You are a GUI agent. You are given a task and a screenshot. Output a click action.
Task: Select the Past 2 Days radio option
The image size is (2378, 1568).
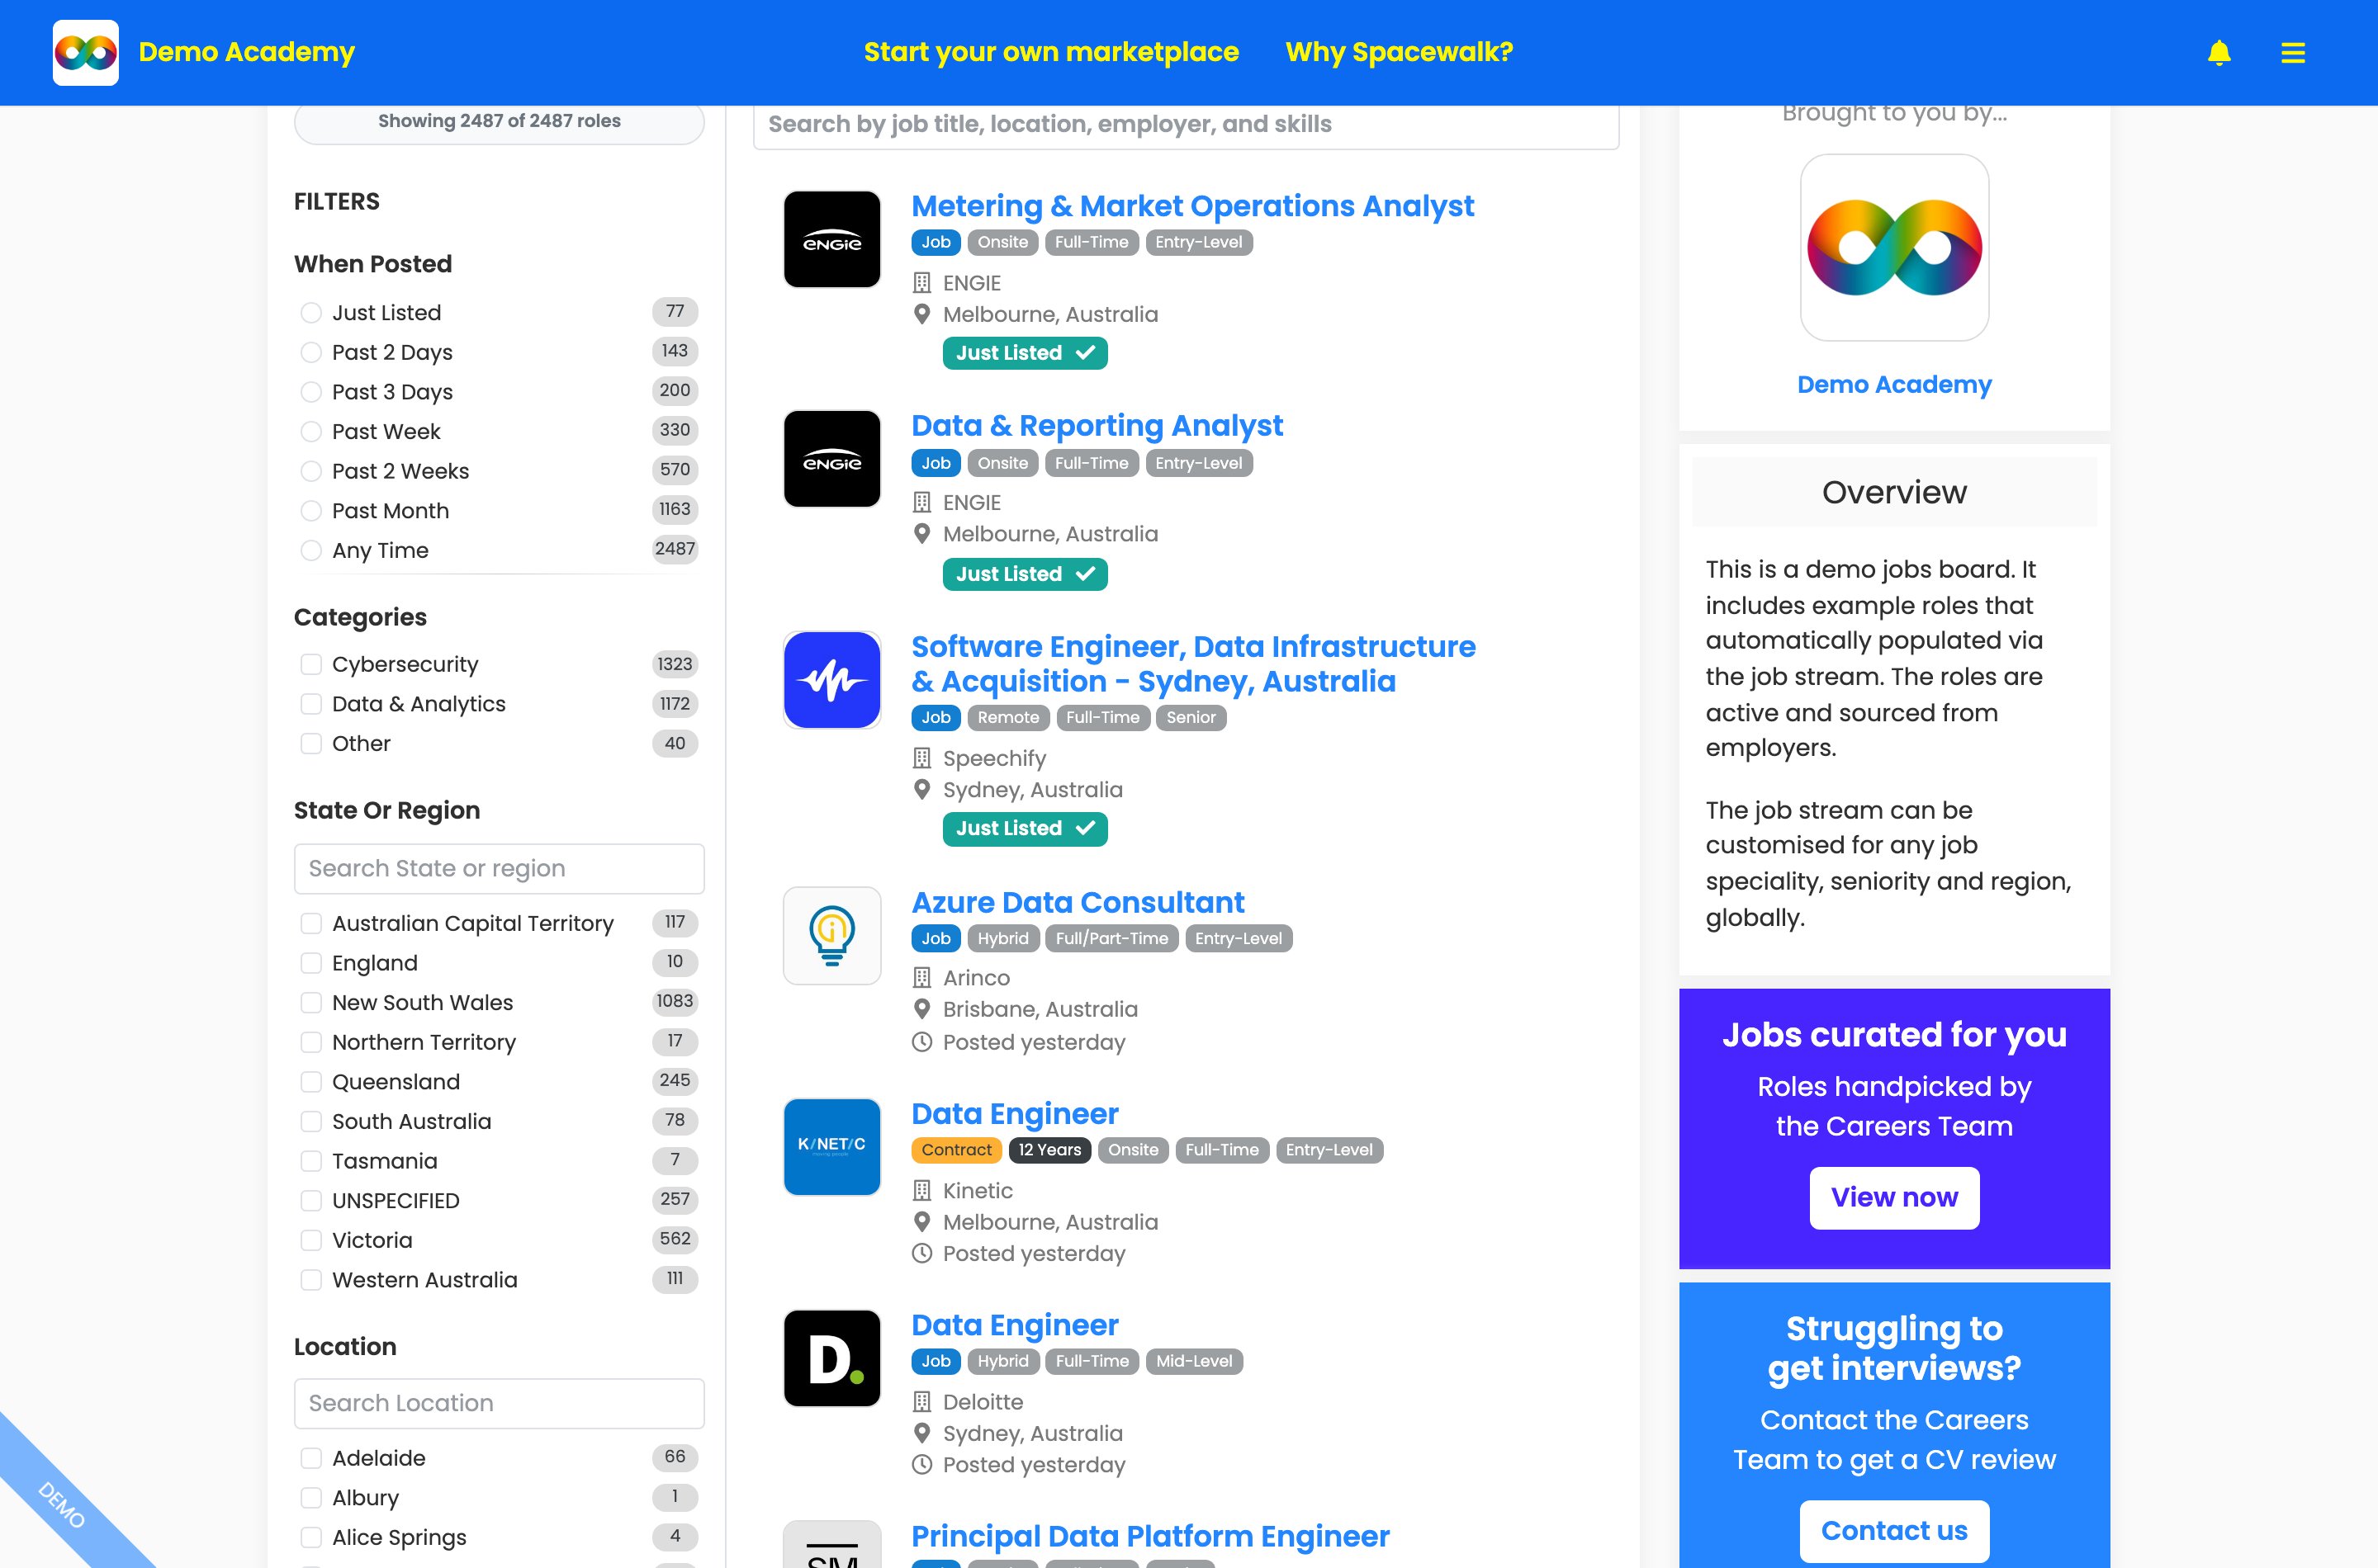(311, 352)
